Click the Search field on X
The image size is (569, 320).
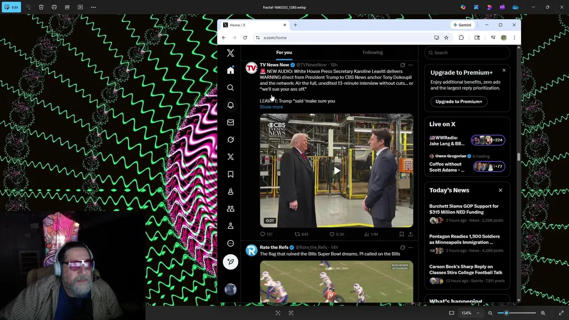pyautogui.click(x=467, y=52)
